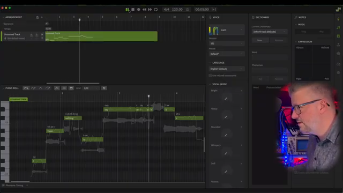Open the Liam voice selector dropdown
The width and height of the screenshot is (343, 193).
[226, 30]
